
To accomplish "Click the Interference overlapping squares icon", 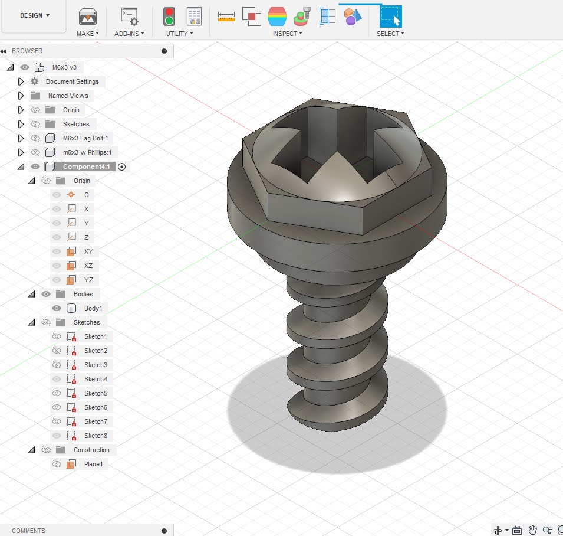I will (x=251, y=17).
